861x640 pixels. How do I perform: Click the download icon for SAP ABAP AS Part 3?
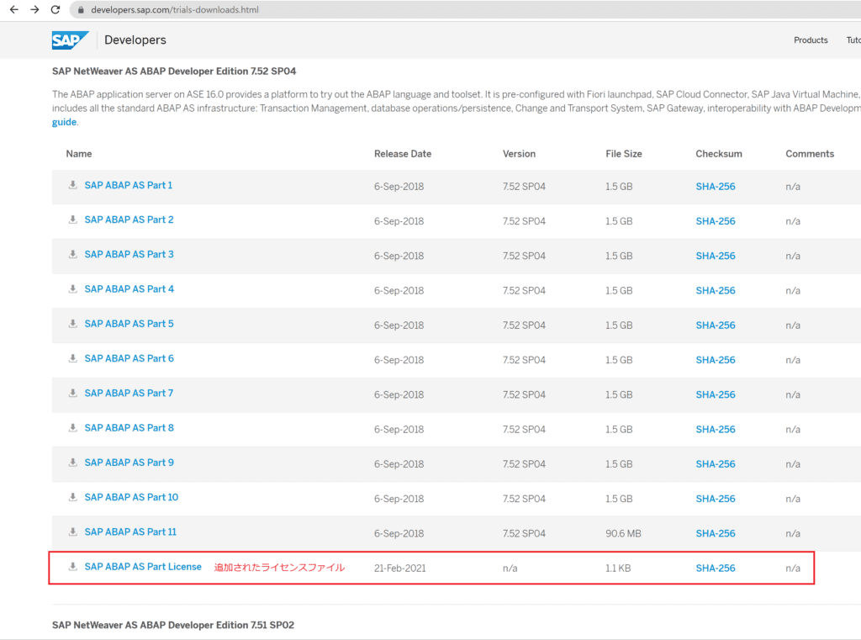pos(72,254)
